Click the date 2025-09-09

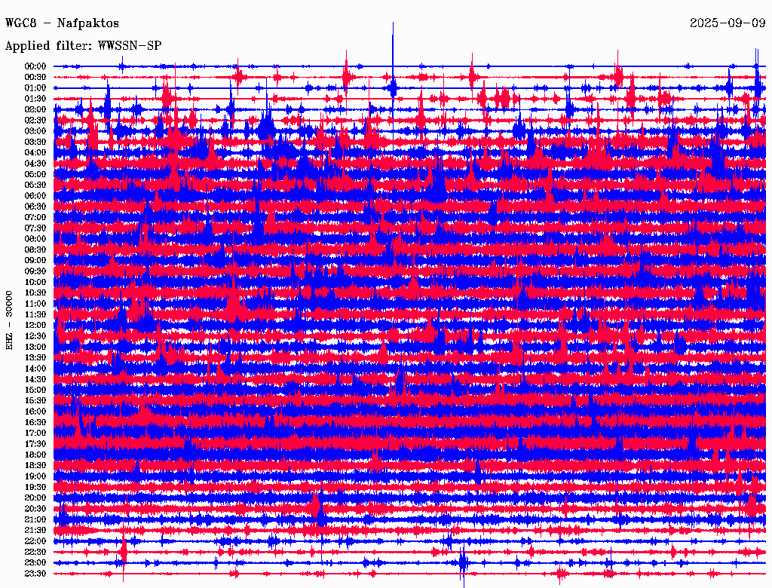point(728,23)
